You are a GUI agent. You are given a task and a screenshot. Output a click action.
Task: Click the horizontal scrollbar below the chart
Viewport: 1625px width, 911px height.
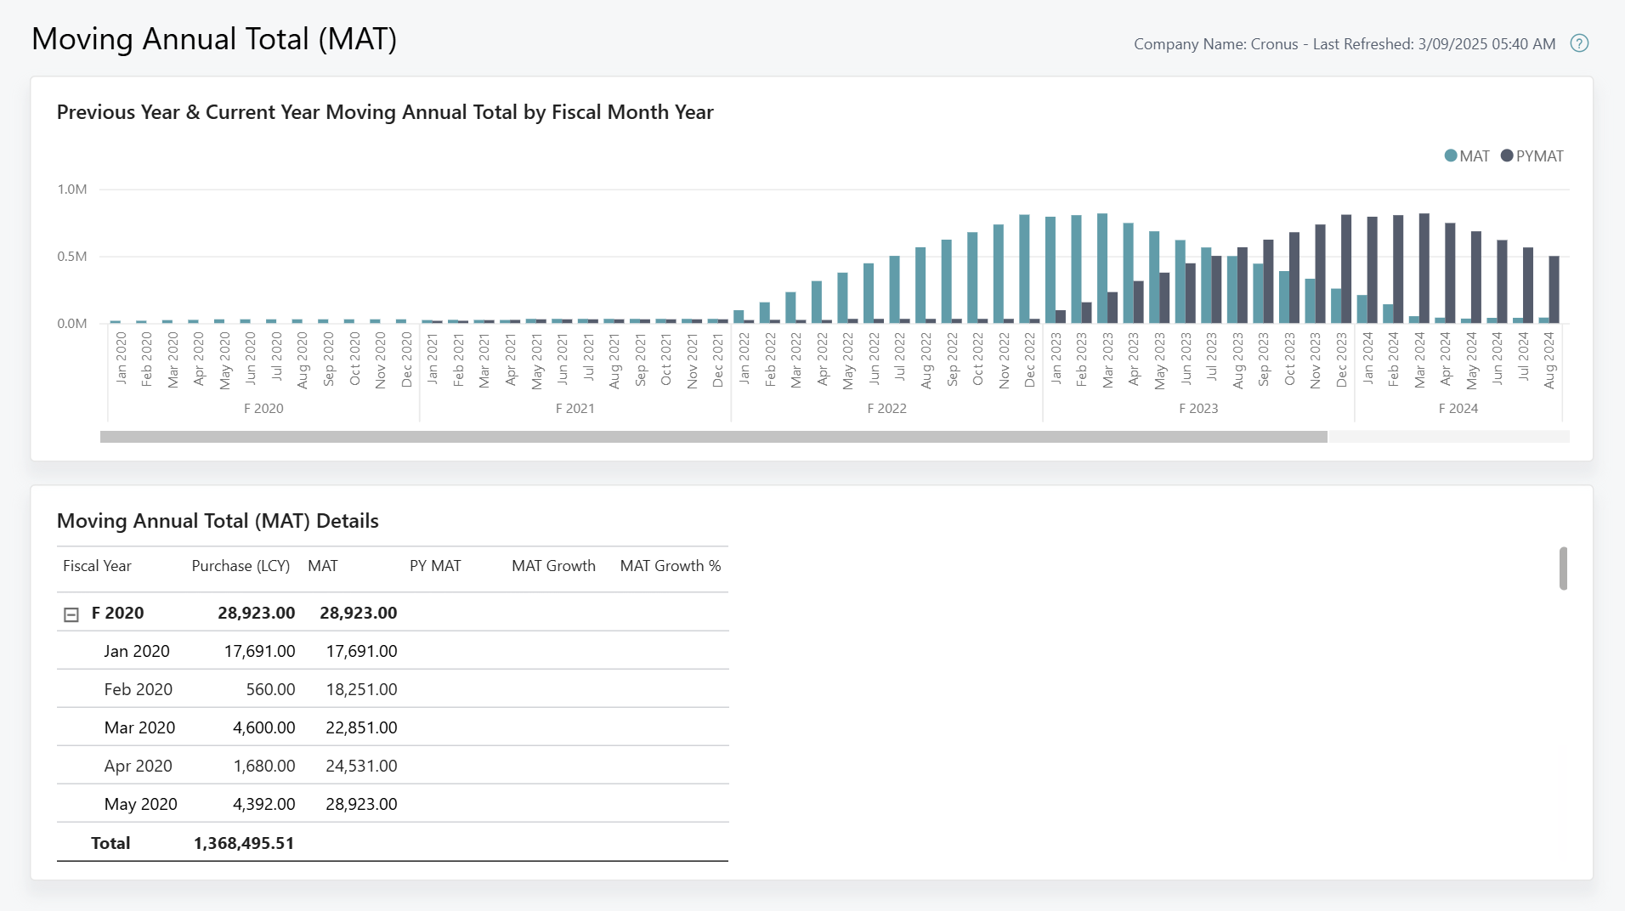[x=714, y=437]
